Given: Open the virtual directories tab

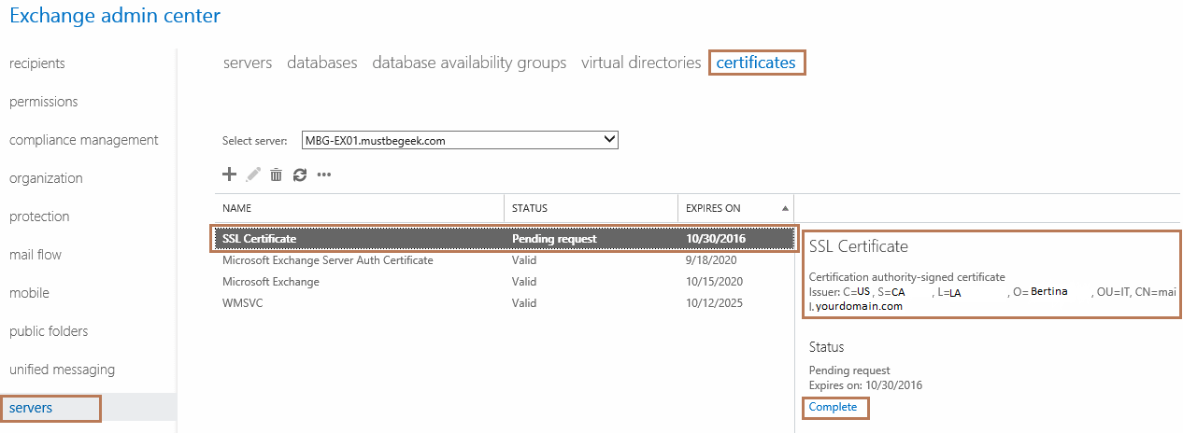Looking at the screenshot, I should (641, 63).
